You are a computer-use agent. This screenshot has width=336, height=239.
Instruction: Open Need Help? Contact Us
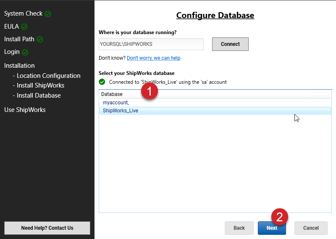pyautogui.click(x=47, y=228)
